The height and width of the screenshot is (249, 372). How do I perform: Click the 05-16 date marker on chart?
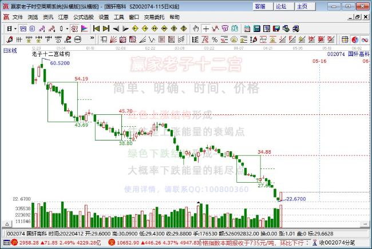pos(319,61)
